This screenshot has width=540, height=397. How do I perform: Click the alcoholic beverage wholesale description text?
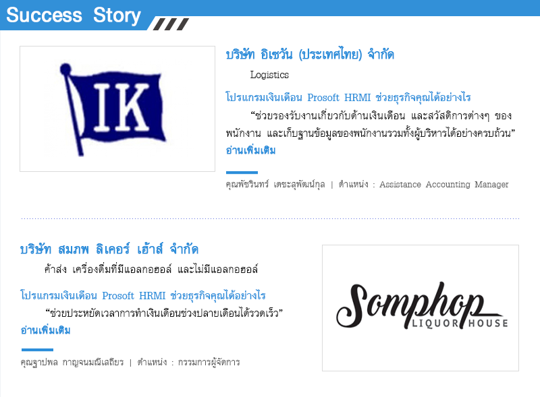coord(151,269)
